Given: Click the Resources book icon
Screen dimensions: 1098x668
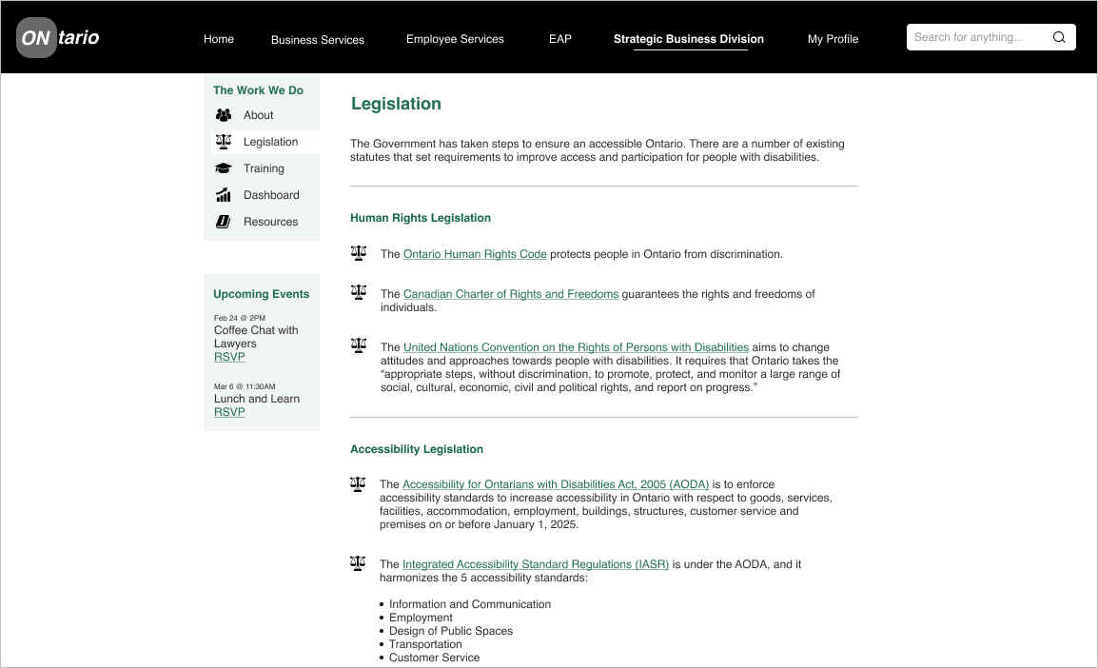Looking at the screenshot, I should 224,222.
